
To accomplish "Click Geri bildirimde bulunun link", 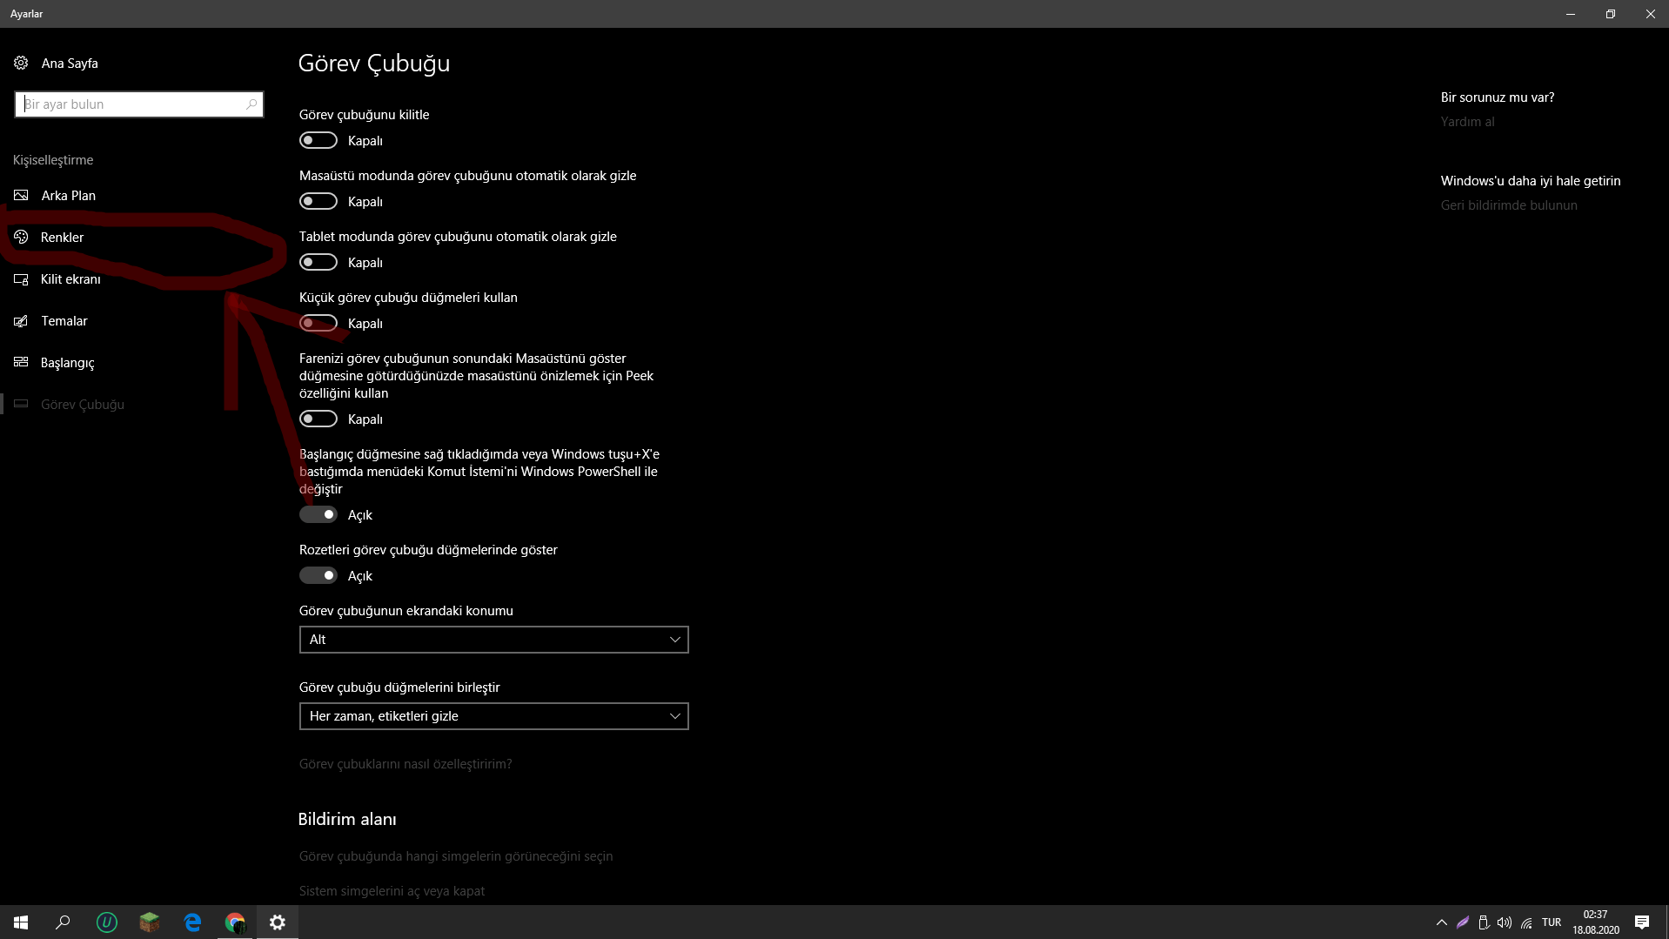I will click(x=1509, y=205).
